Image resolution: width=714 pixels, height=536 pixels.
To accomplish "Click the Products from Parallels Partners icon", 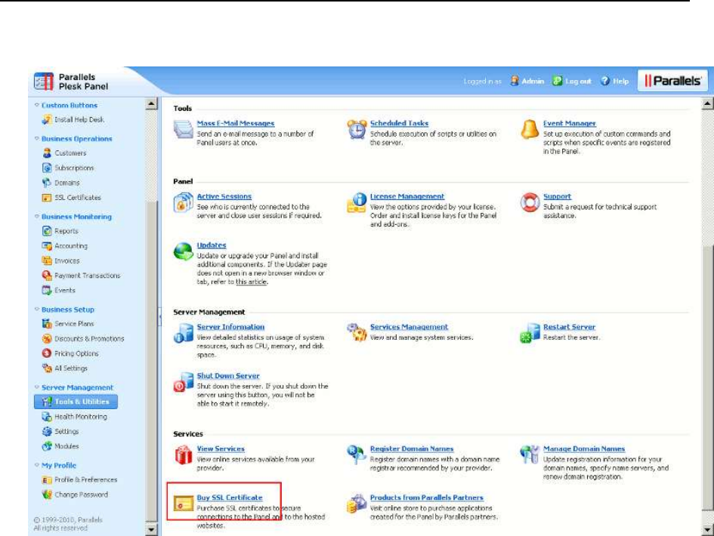I will tap(357, 504).
